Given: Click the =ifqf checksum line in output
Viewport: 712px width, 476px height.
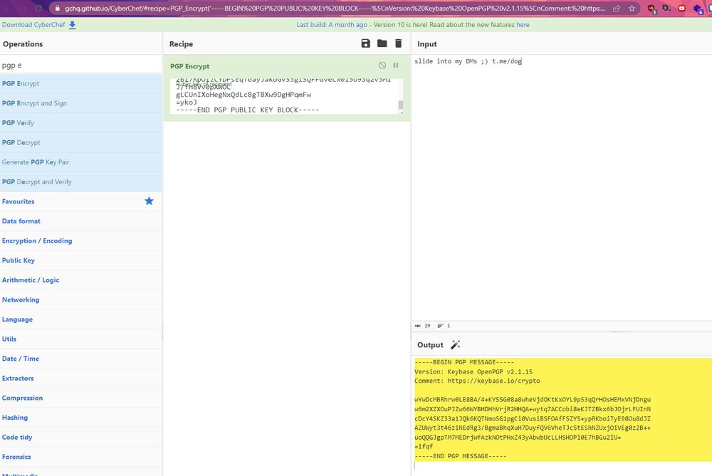Looking at the screenshot, I should click(x=423, y=447).
